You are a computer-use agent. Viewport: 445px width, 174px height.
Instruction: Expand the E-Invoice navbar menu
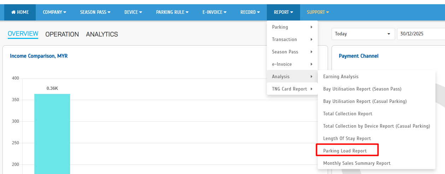[214, 12]
